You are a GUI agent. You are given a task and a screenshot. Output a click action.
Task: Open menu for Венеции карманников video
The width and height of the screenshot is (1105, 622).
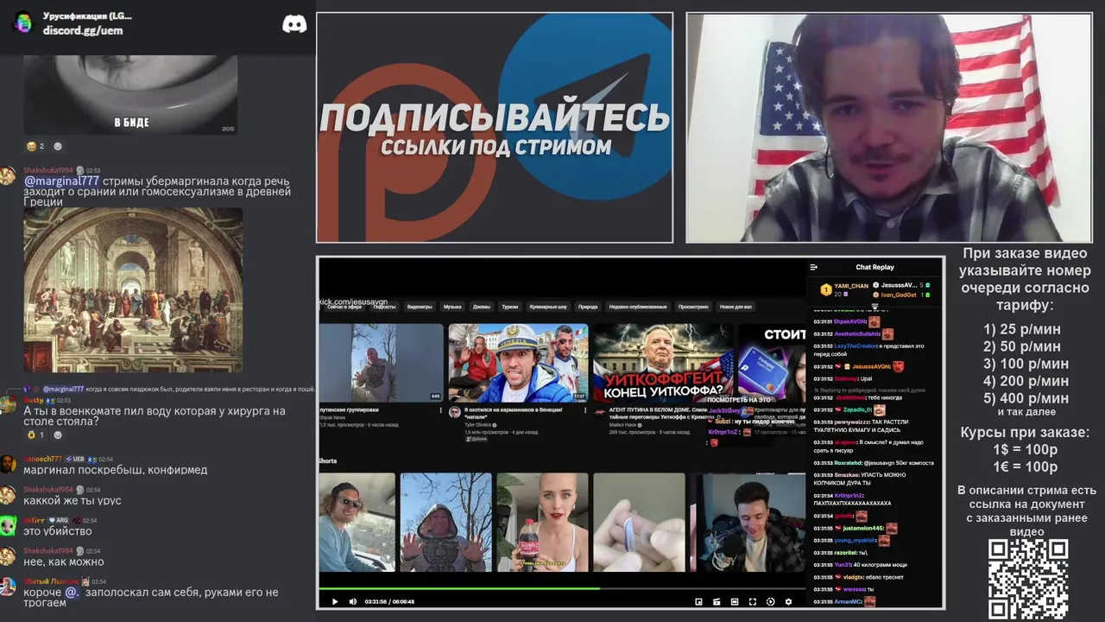(586, 410)
